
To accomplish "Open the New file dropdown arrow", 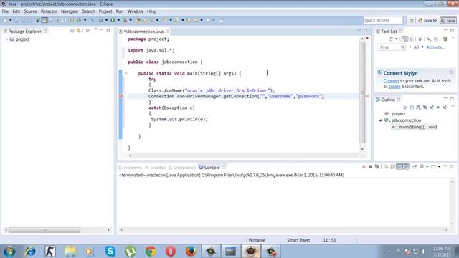I will coord(11,20).
